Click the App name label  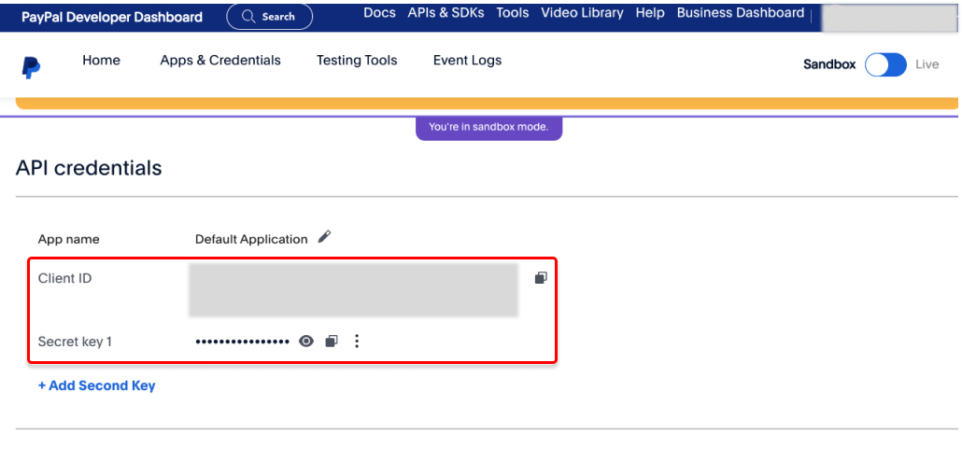coord(69,239)
